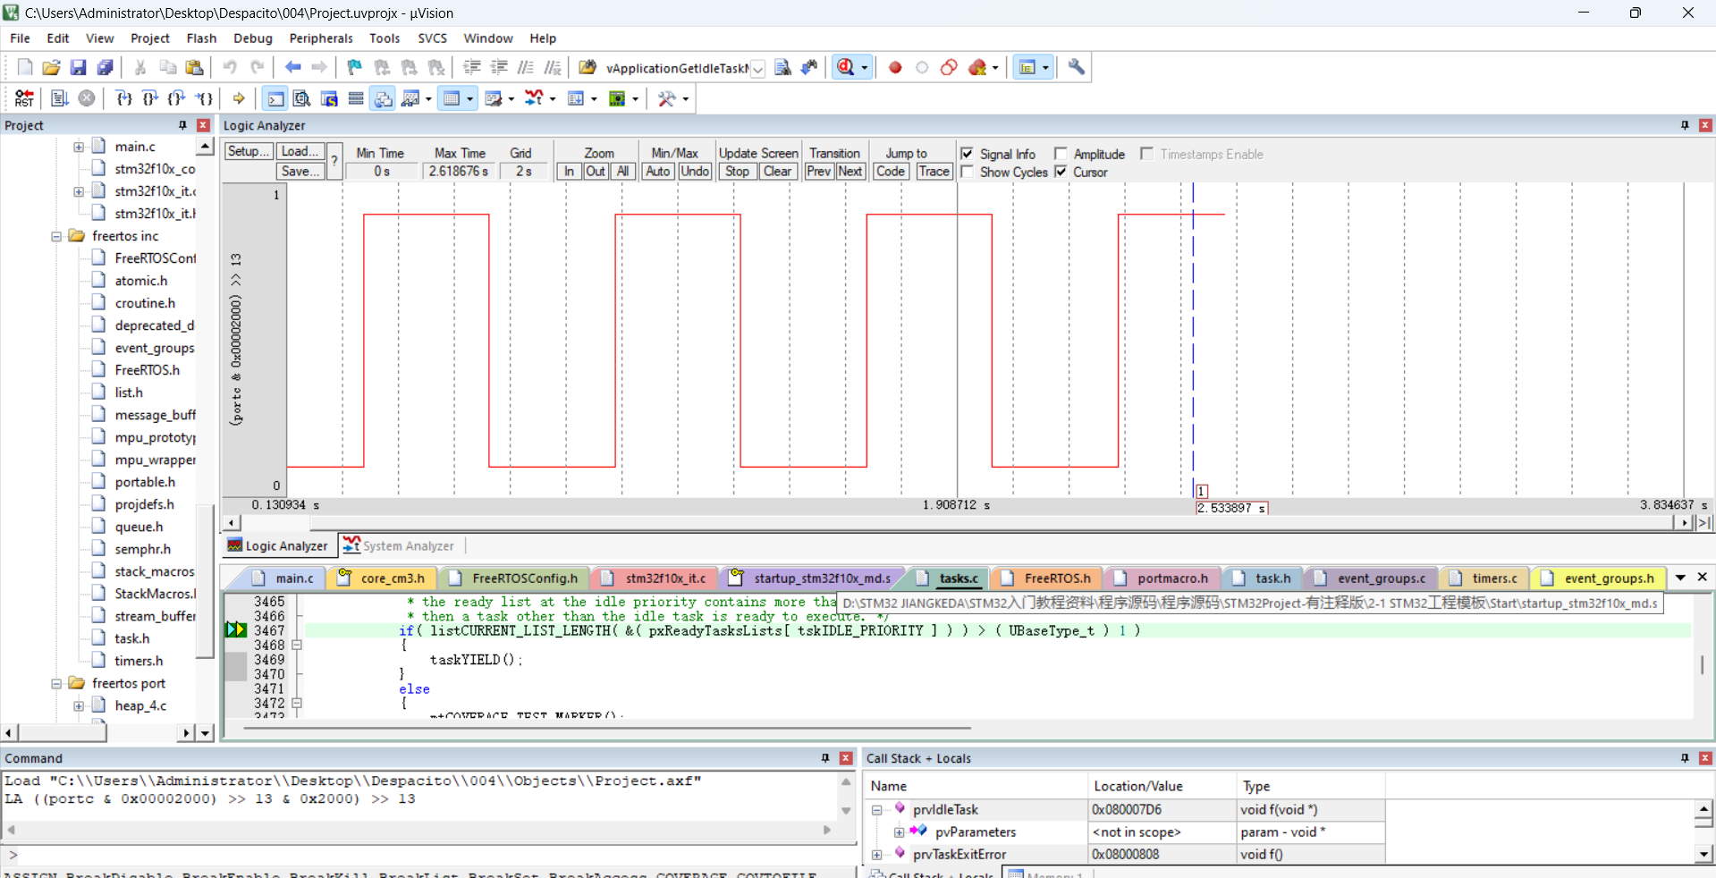Viewport: 1716px width, 878px height.
Task: Click the Transition Next button
Action: click(850, 171)
